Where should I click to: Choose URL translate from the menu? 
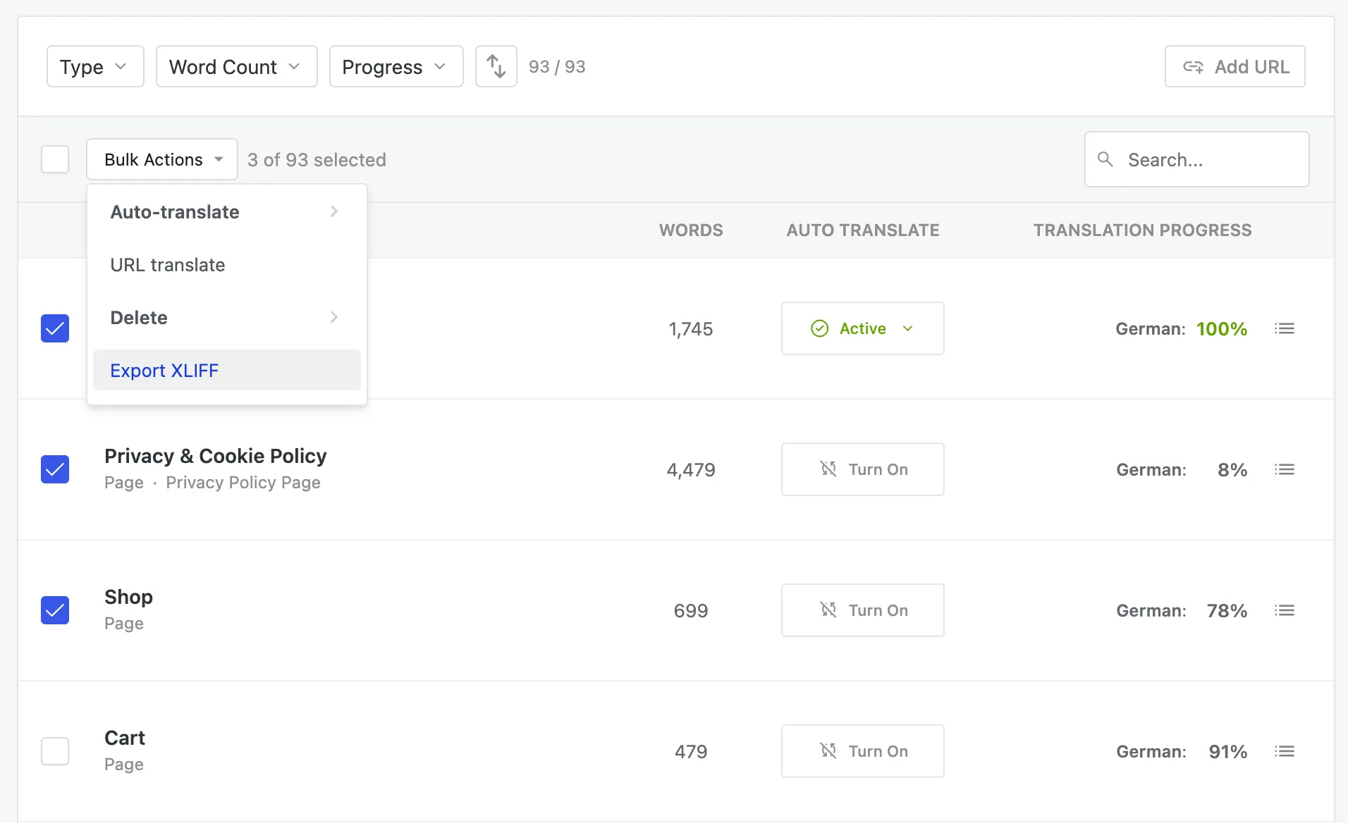click(x=227, y=264)
